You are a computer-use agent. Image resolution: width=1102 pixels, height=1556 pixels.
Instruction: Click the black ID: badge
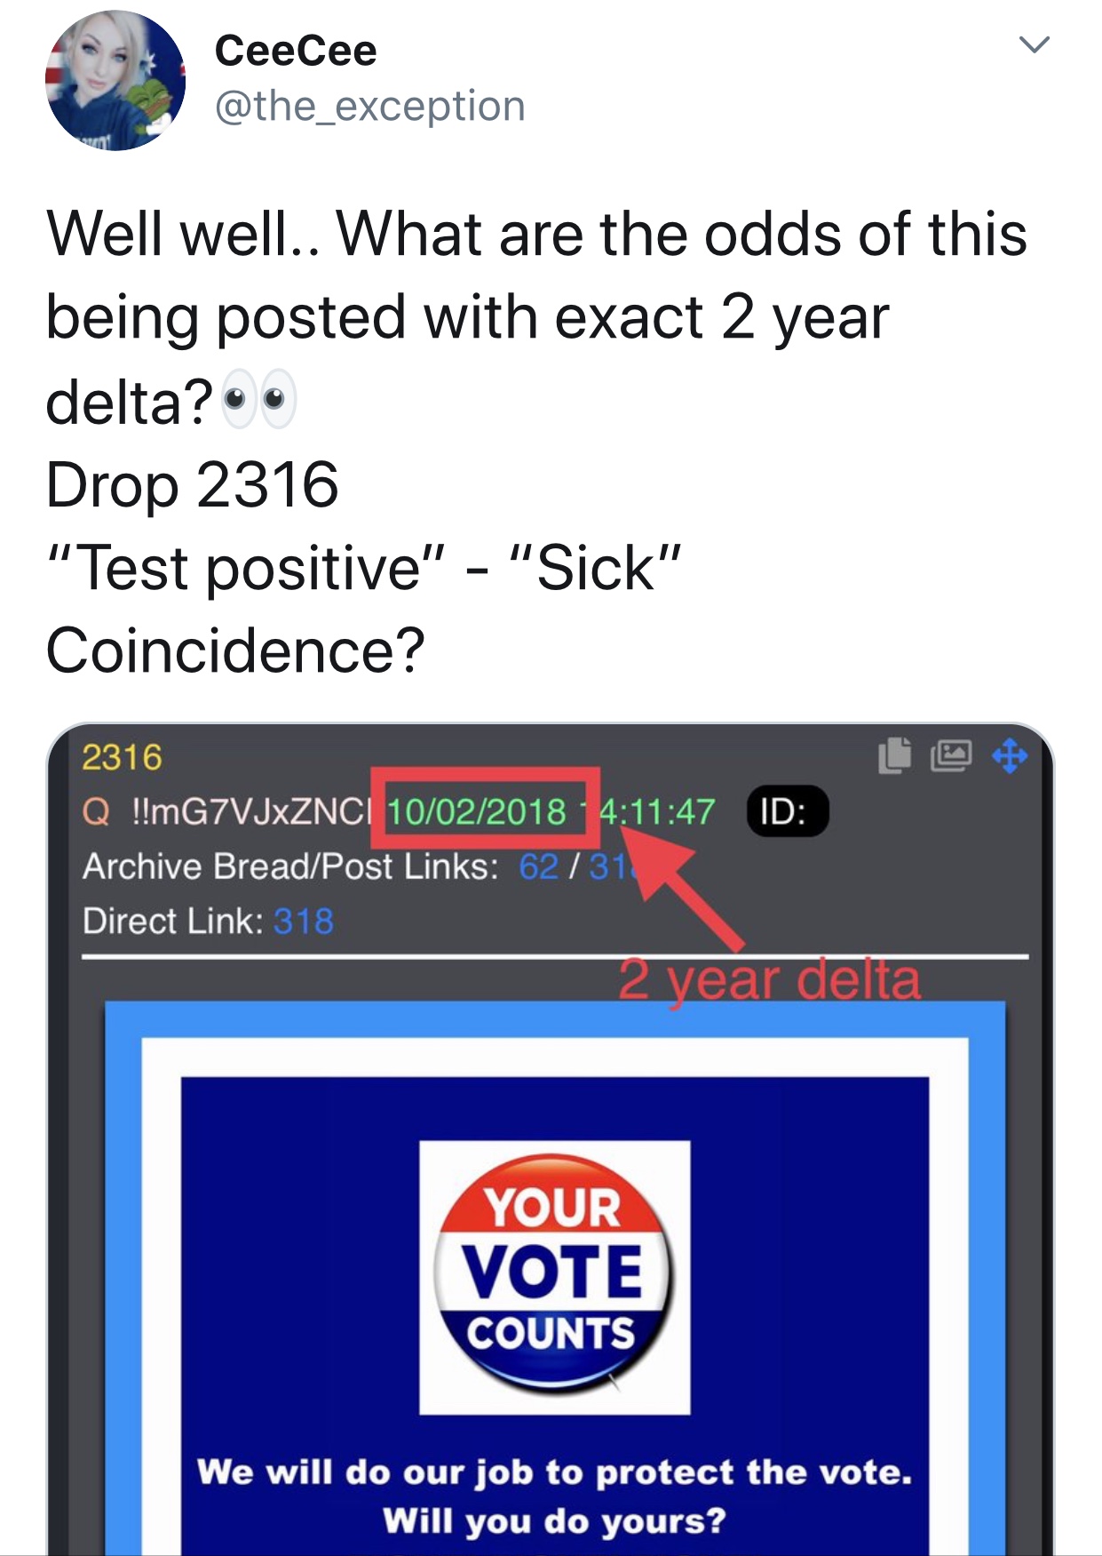788,811
